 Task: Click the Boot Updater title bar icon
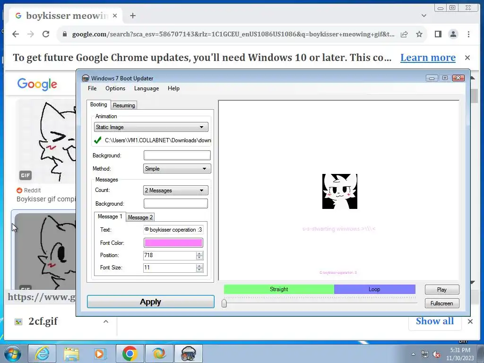[x=86, y=78]
